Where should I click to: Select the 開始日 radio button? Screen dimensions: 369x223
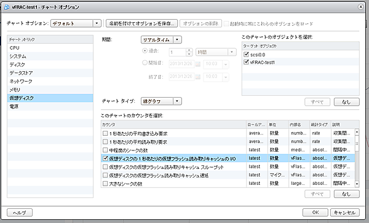[145, 63]
